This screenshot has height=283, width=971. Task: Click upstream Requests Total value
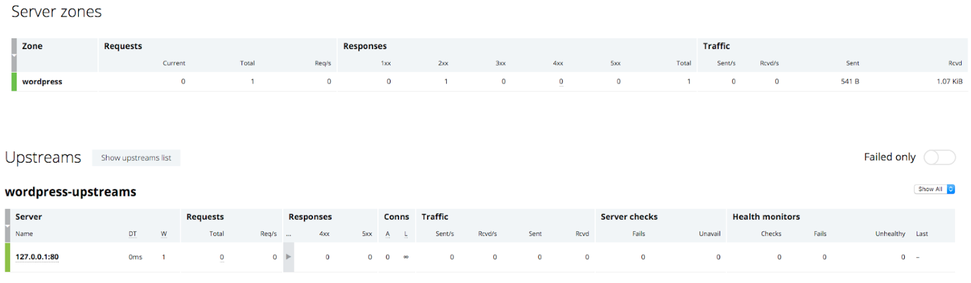point(222,257)
